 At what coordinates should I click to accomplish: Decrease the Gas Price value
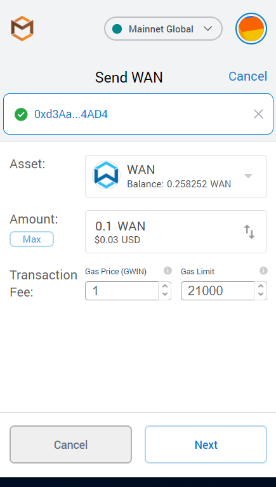pyautogui.click(x=165, y=295)
